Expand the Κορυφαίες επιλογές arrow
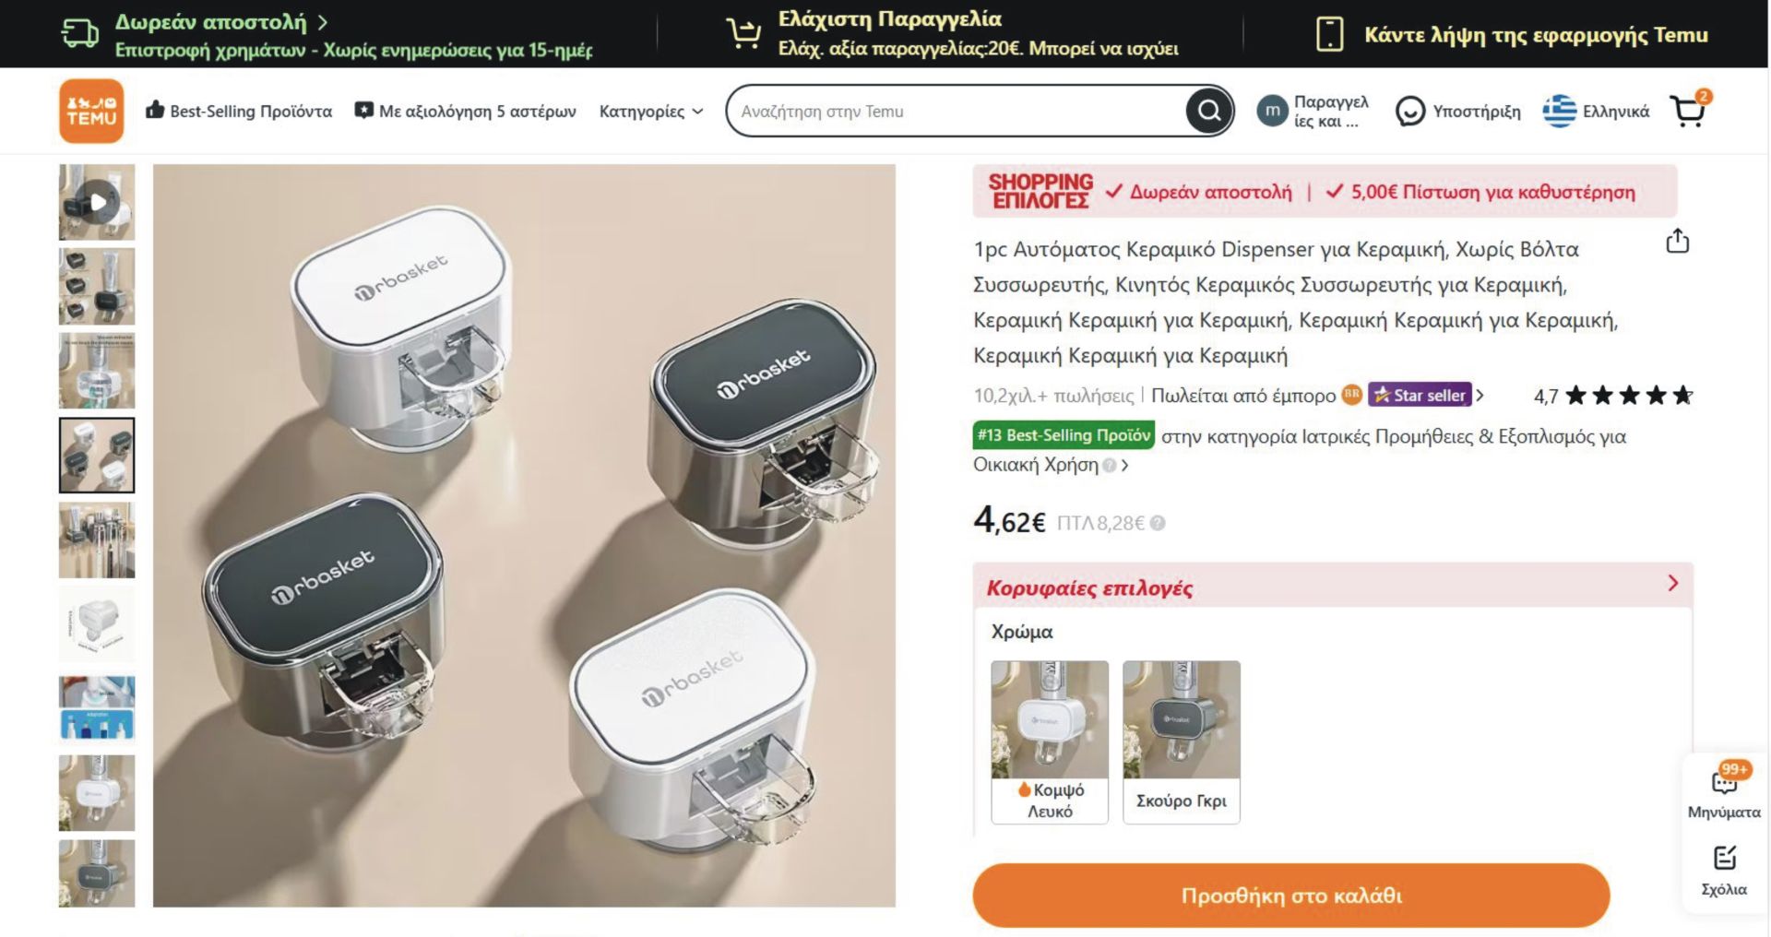This screenshot has width=1771, height=937. pos(1673,584)
